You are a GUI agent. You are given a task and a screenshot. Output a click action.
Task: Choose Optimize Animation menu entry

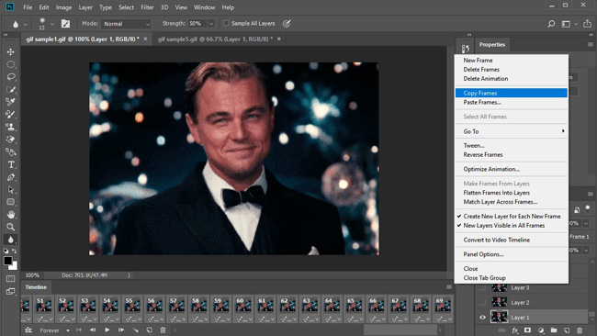(x=512, y=169)
